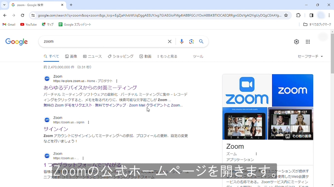The width and height of the screenshot is (334, 187).
Task: Click 無料の Zoom デモをリクエスト link
Action: (x=68, y=105)
